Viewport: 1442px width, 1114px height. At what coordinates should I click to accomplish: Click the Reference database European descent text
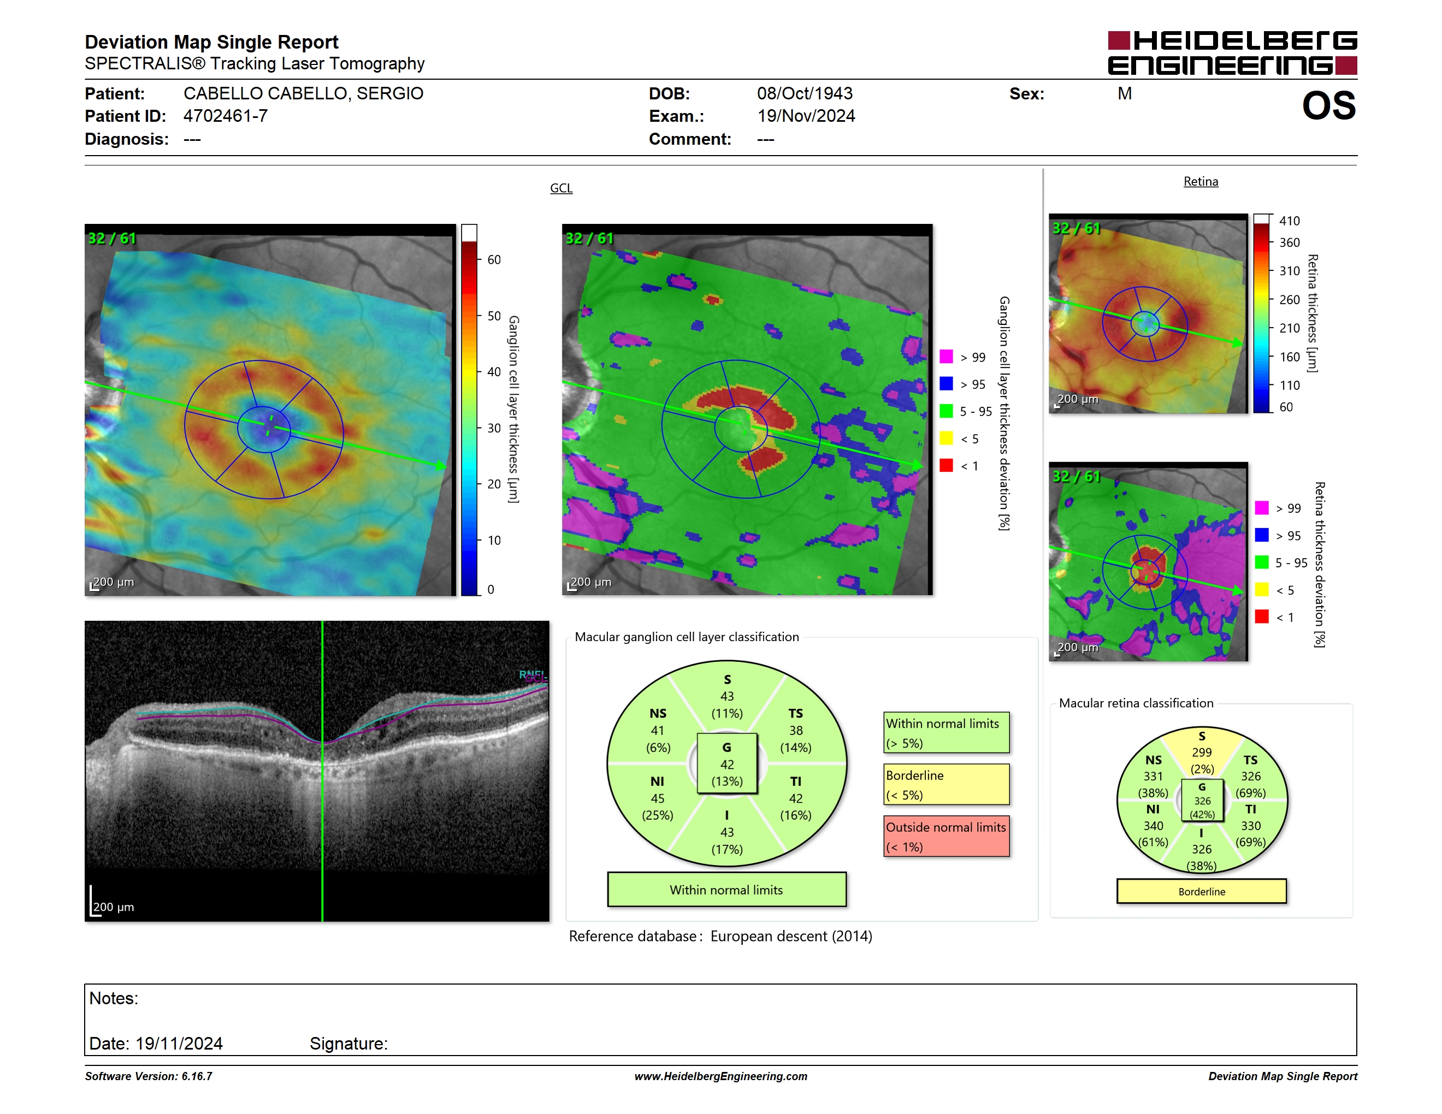click(x=720, y=937)
